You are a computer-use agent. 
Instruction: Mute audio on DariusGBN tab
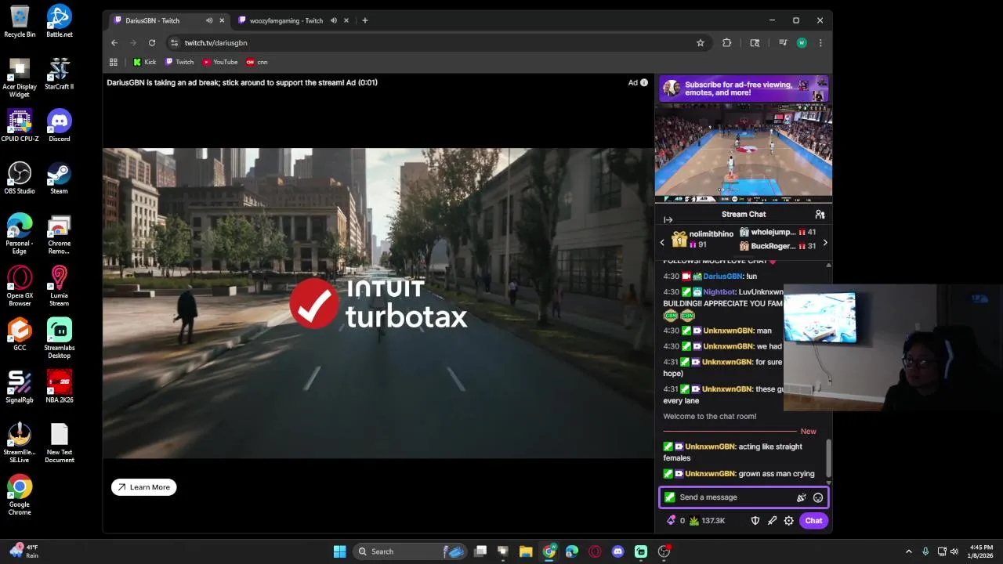click(209, 20)
